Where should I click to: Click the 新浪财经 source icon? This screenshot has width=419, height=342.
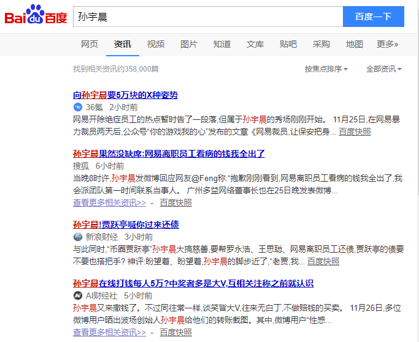[77, 236]
